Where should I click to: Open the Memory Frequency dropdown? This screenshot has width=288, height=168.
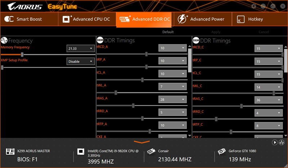80,48
